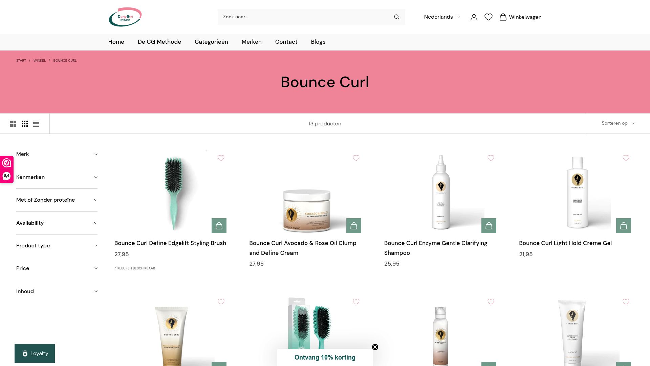
Task: Expand the Kenmerken filter
Action: click(57, 177)
